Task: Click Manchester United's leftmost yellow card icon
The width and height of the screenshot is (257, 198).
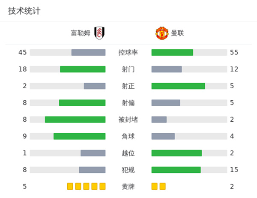Action: click(155, 186)
